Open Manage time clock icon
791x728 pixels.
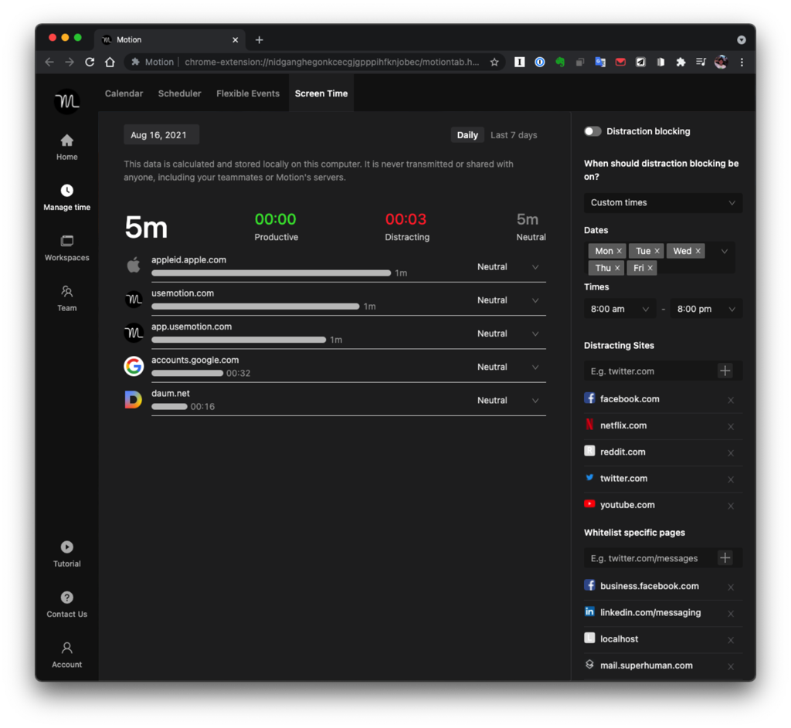point(66,191)
